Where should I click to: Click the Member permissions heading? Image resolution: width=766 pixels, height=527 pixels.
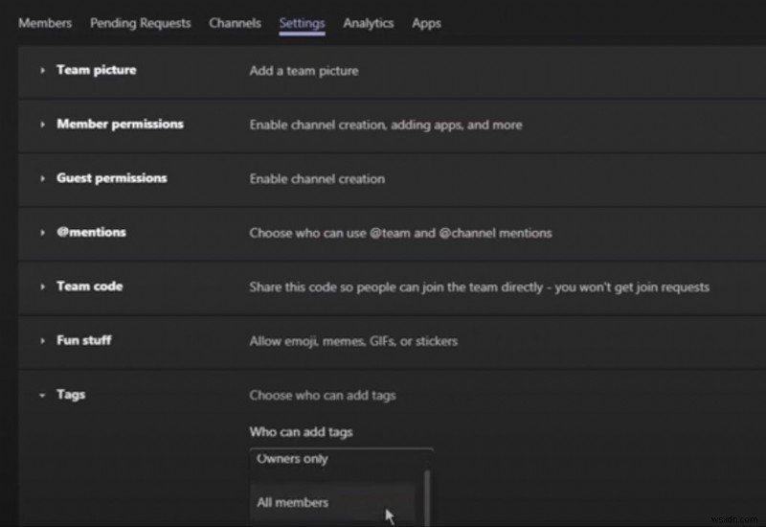pos(120,125)
